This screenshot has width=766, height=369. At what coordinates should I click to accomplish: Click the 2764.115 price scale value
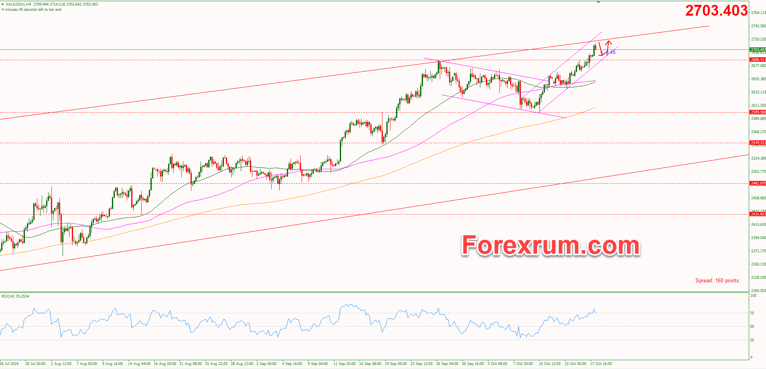tap(758, 13)
